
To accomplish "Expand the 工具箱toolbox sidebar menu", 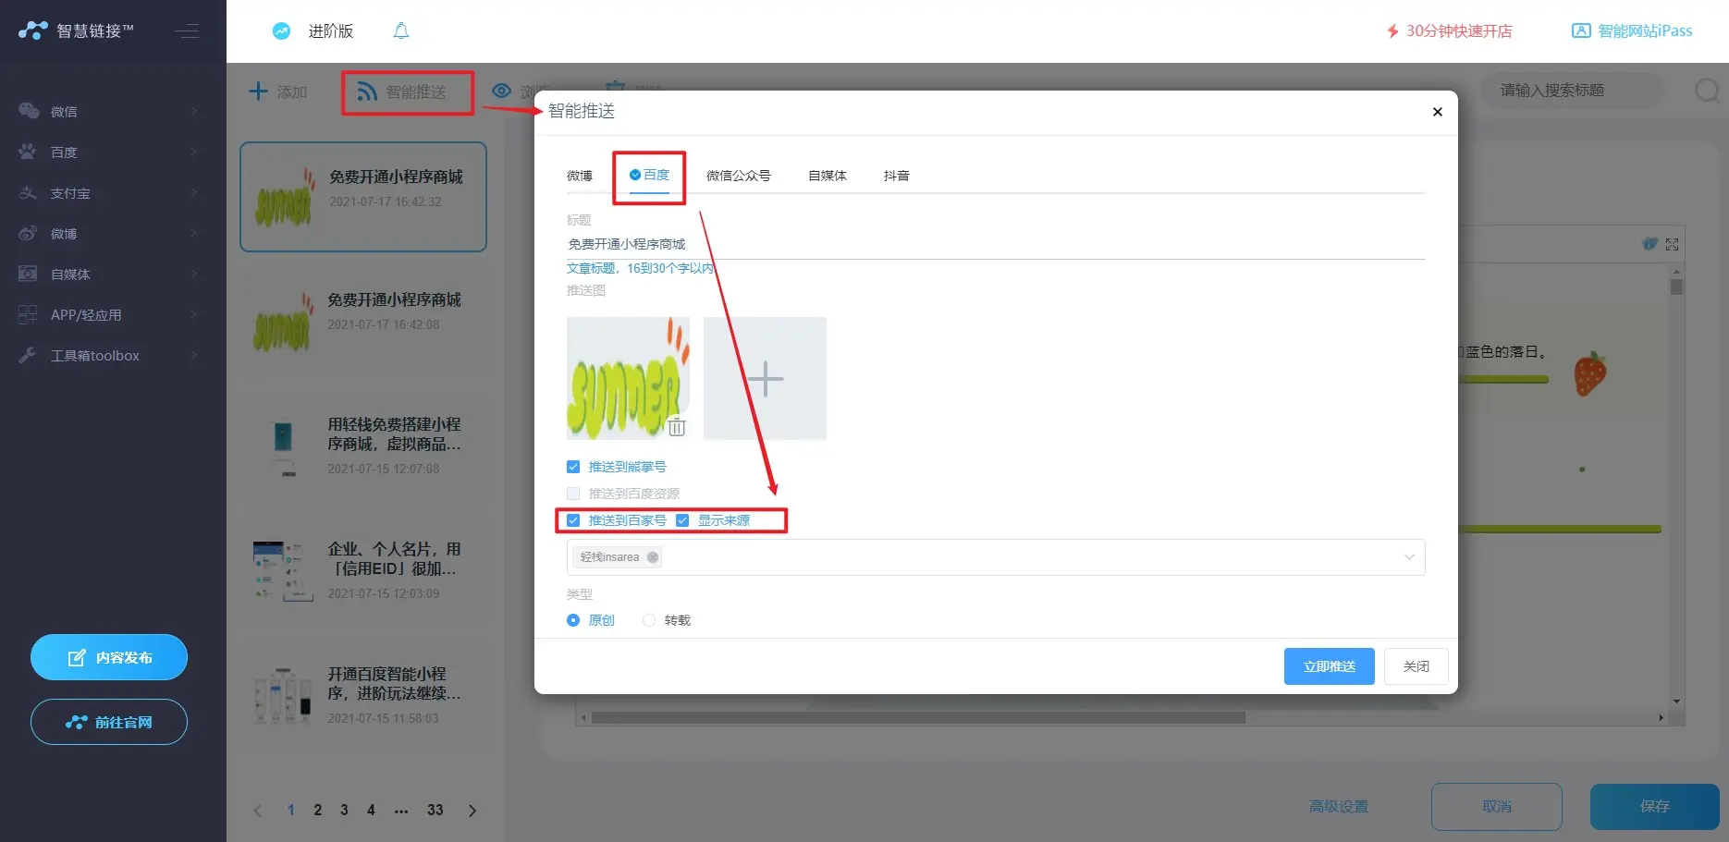I will point(109,356).
